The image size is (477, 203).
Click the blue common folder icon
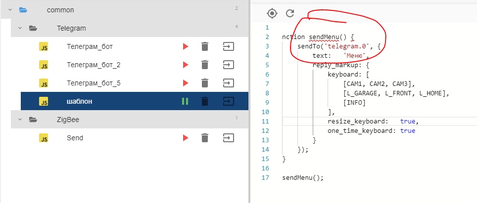click(23, 10)
